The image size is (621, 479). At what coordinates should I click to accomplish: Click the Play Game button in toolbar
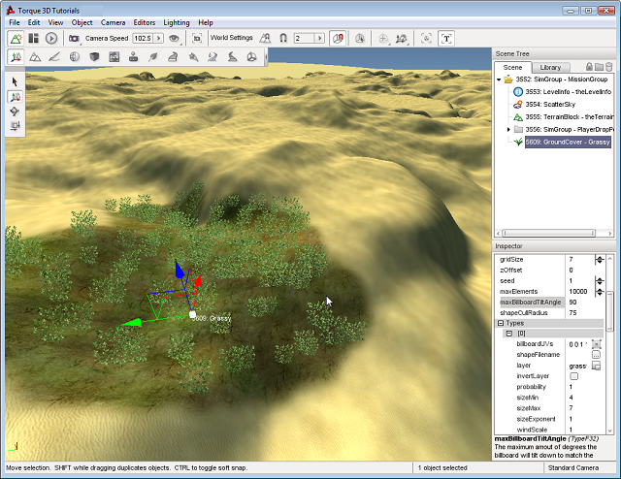[x=50, y=38]
